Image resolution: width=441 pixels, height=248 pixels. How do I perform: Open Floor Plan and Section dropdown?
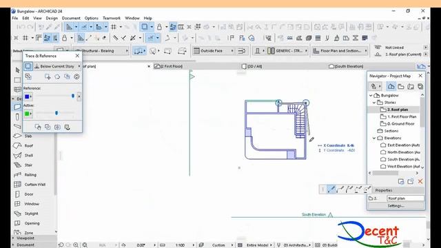click(x=340, y=51)
